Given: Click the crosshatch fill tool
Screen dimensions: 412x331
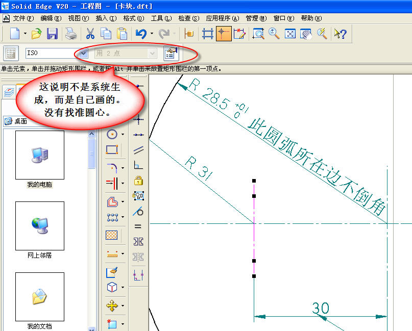Looking at the screenshot, I should tap(111, 235).
